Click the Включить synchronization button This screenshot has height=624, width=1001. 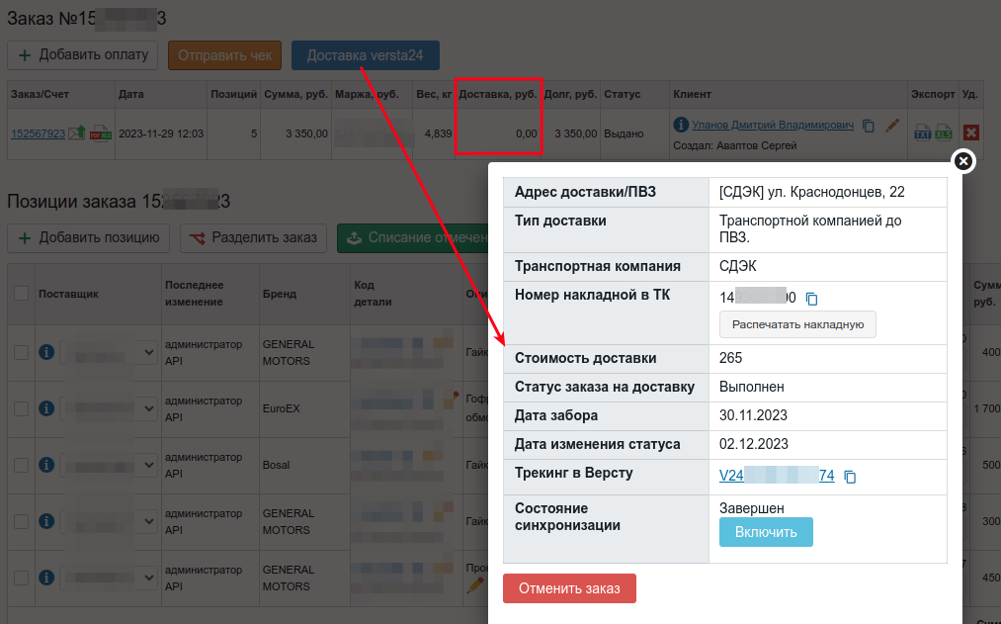click(766, 532)
